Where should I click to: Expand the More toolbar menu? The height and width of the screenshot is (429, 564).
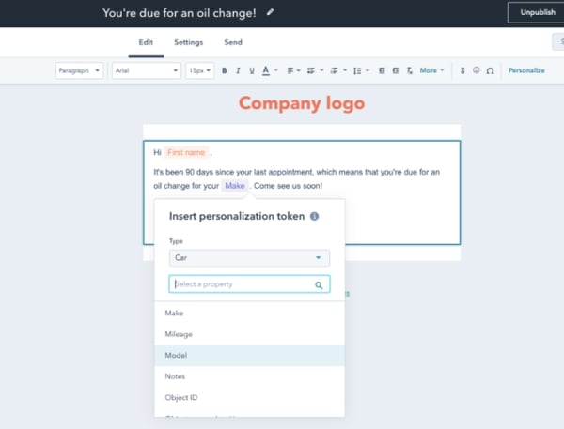(x=431, y=70)
